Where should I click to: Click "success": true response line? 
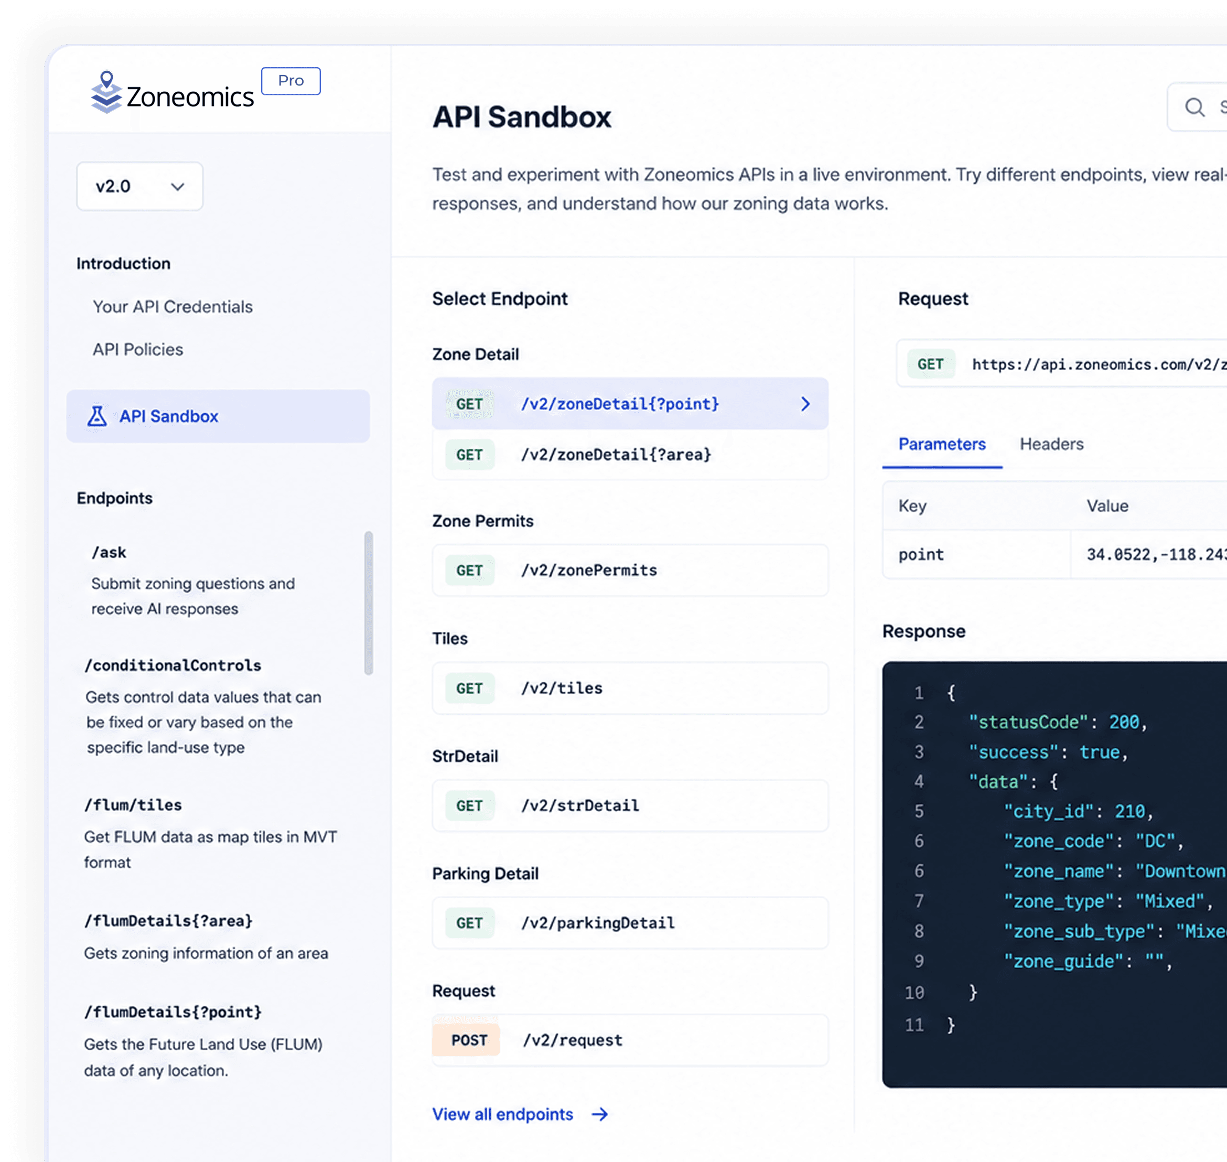click(1049, 752)
